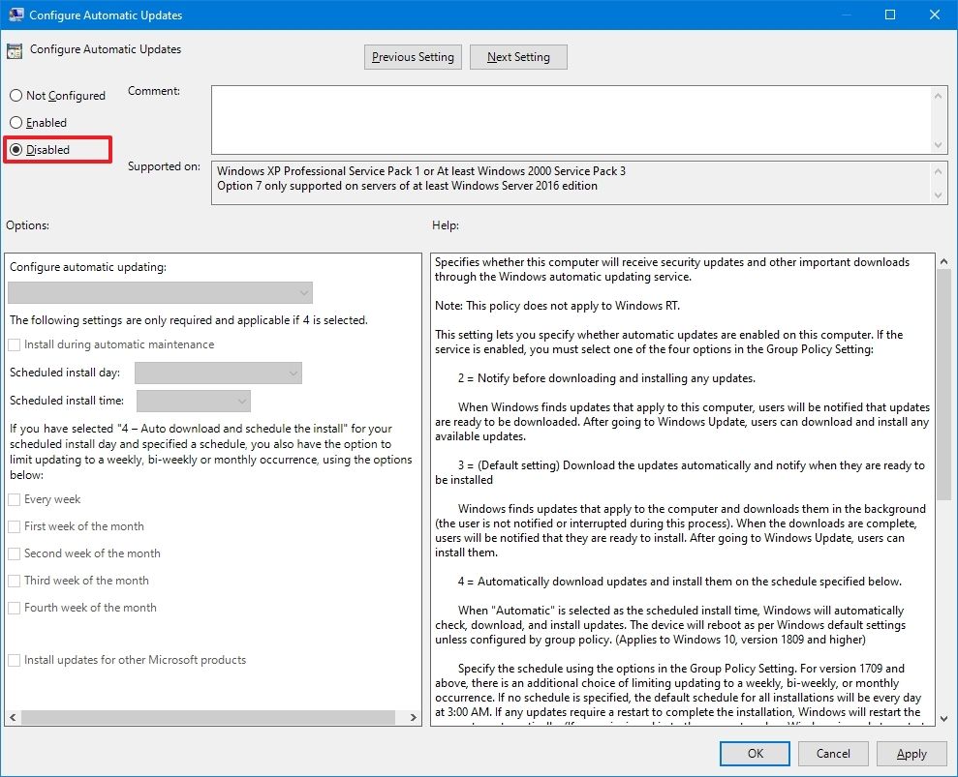
Task: Select the Not Configured radio button
Action: 15,95
